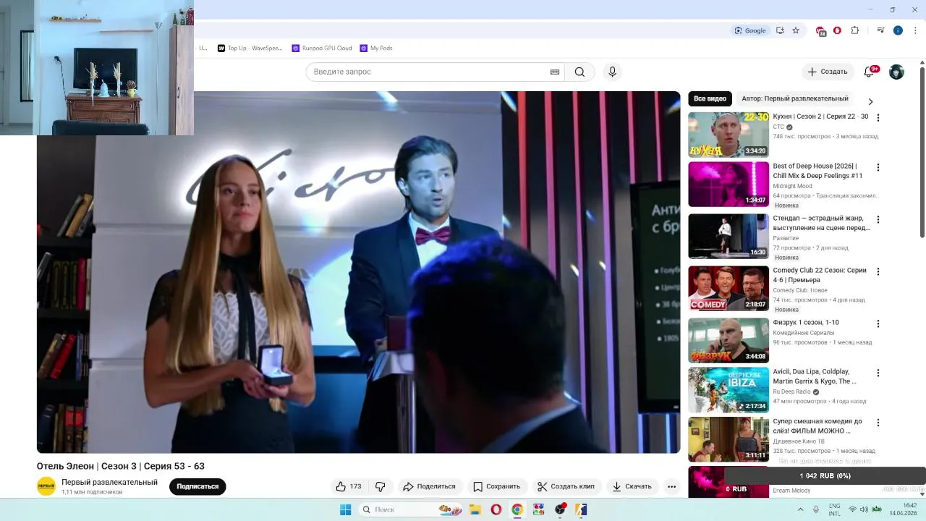Show hidden tray icons chevron
926x521 pixels.
800,509
